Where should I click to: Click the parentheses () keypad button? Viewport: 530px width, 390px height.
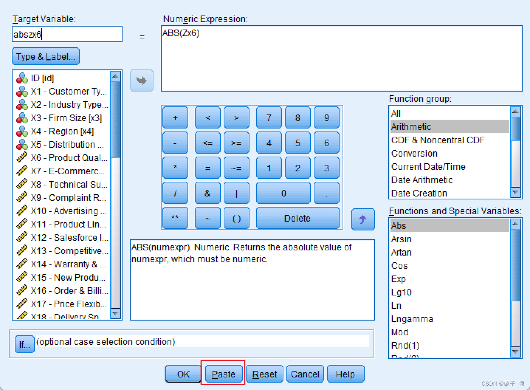coord(237,218)
